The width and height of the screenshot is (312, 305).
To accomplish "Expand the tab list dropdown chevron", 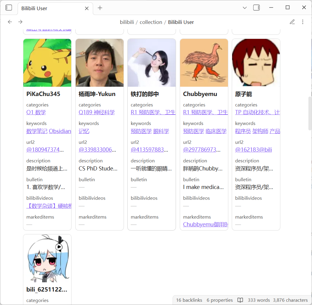I will click(245, 8).
